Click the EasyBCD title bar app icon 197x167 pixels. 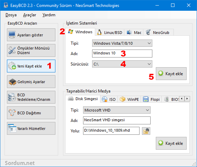pyautogui.click(x=6, y=5)
